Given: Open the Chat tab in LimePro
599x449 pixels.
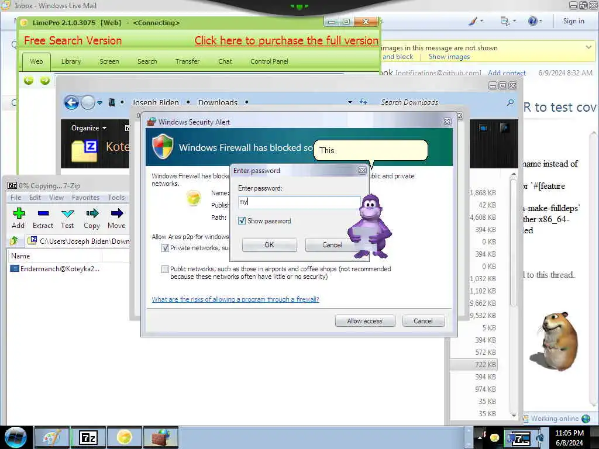Looking at the screenshot, I should coord(225,61).
